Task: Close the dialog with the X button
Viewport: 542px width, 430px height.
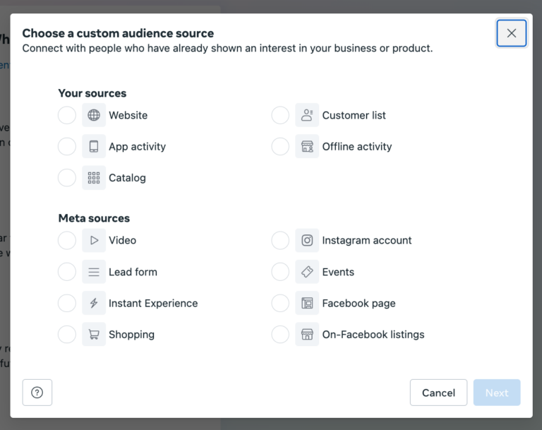Action: point(512,33)
